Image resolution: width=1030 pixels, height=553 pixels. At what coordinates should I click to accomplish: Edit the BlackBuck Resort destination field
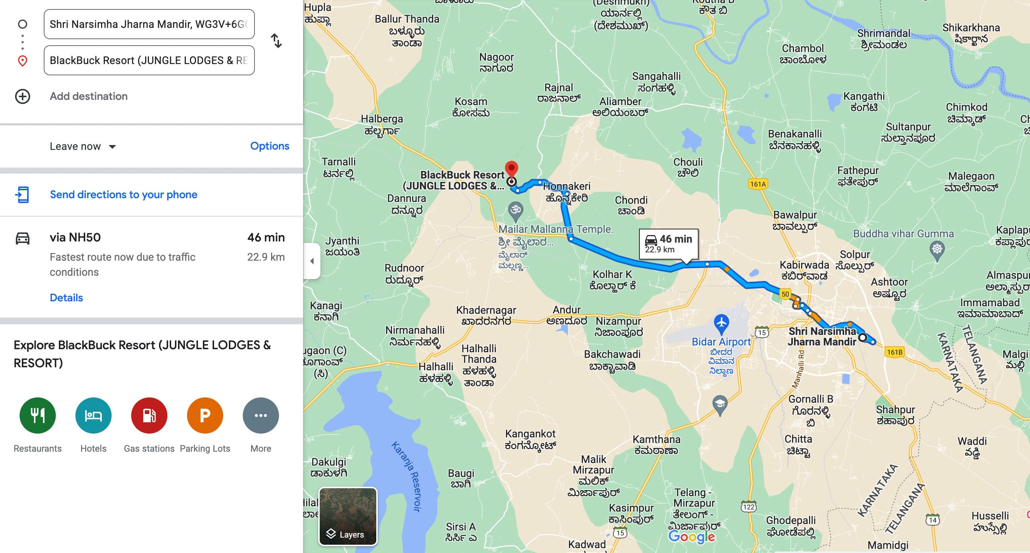[149, 60]
